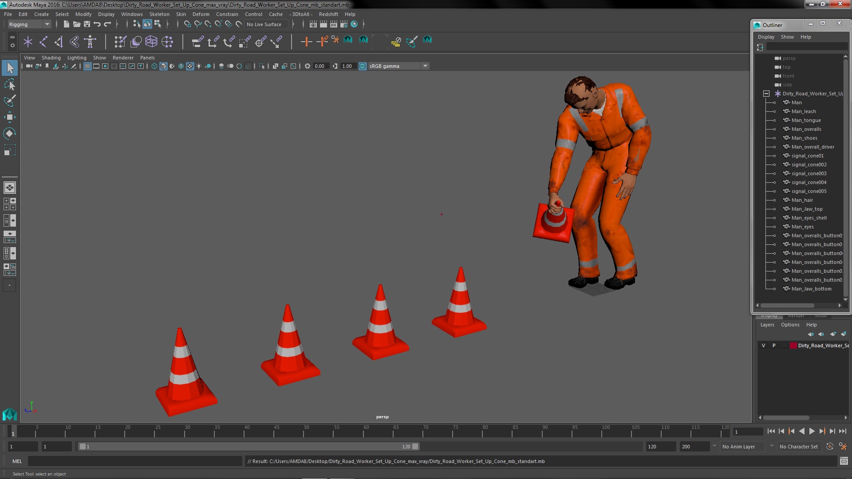Collapse the Dirty_Road_Worker_Set_Up group in Outliner
This screenshot has width=852, height=479.
(x=766, y=94)
